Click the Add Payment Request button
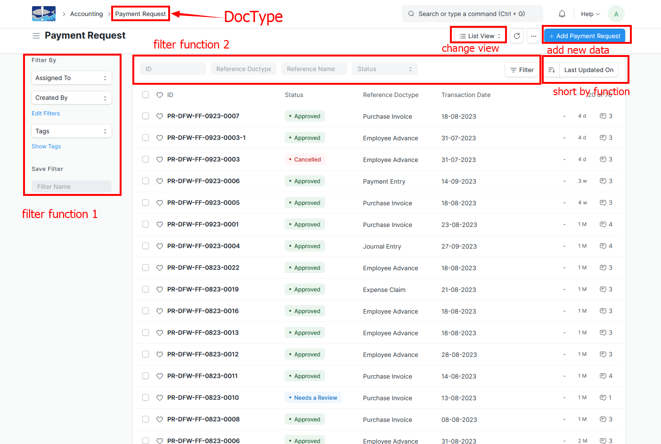661x444 pixels. click(x=584, y=36)
